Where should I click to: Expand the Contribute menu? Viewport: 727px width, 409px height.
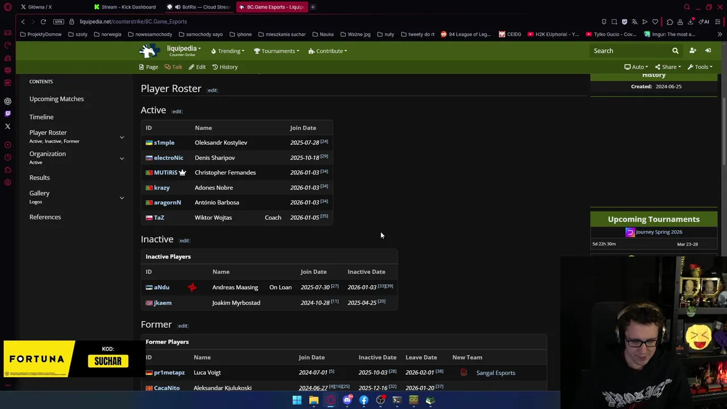tap(328, 51)
